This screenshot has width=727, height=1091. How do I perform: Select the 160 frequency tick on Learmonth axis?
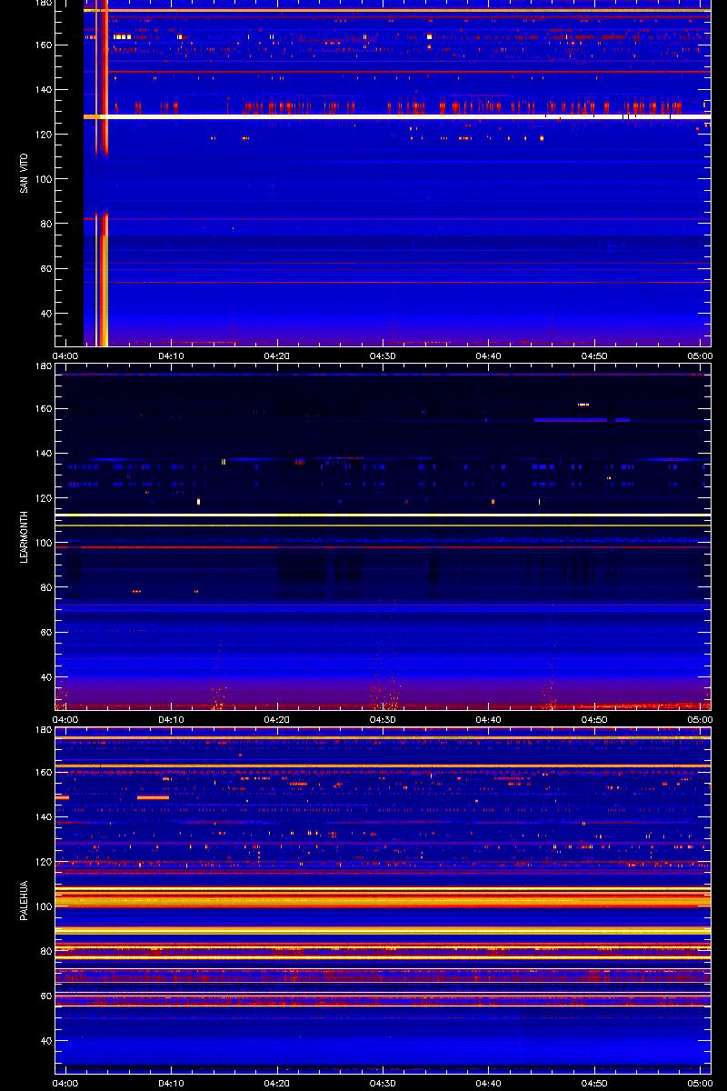[42, 409]
